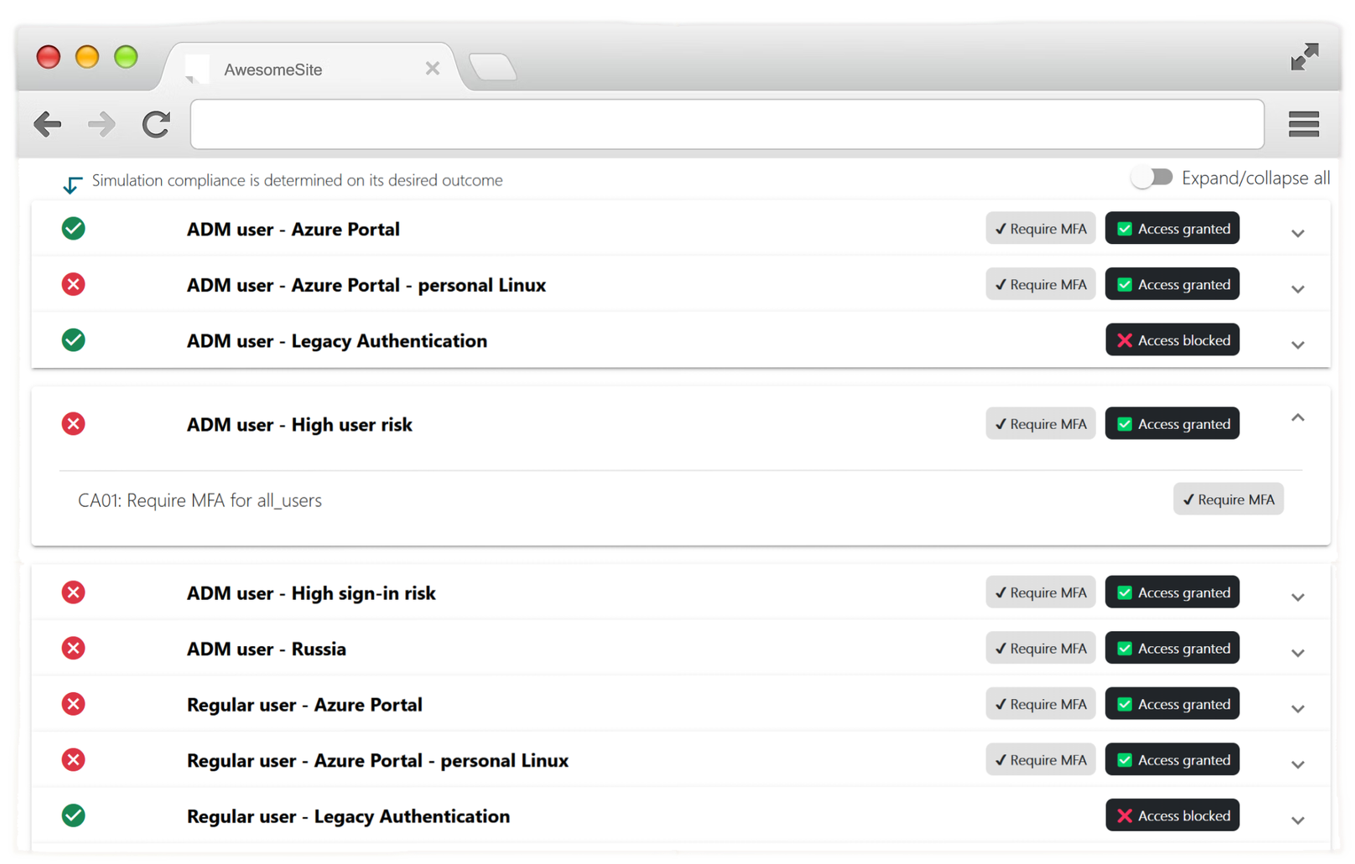Open the browser hamburger menu

(1303, 124)
